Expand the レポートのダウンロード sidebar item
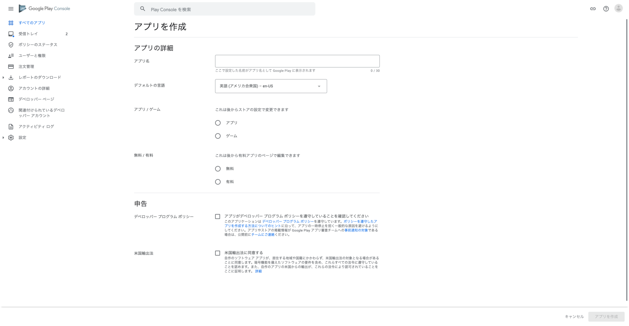629x326 pixels. [x=3, y=77]
